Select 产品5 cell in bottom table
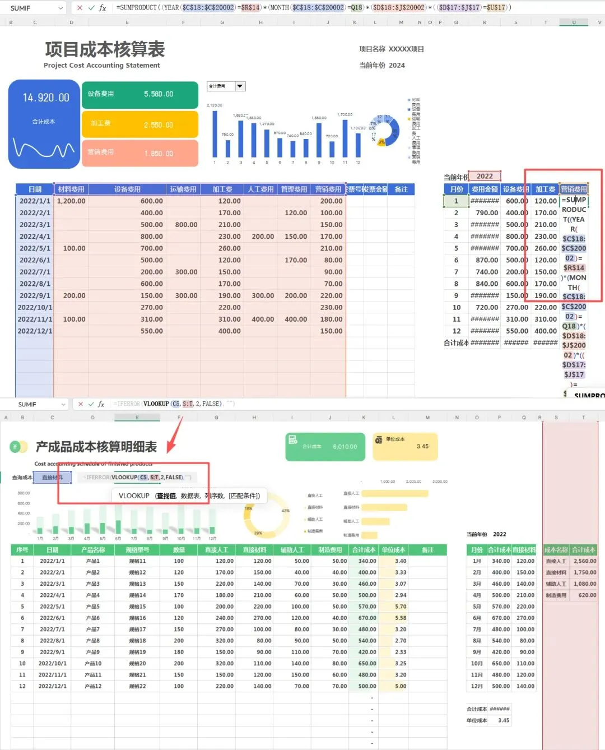Image resolution: width=605 pixels, height=750 pixels. 93,607
